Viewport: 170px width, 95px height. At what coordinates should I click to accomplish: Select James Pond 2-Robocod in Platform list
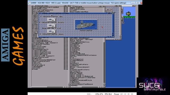click(82, 76)
